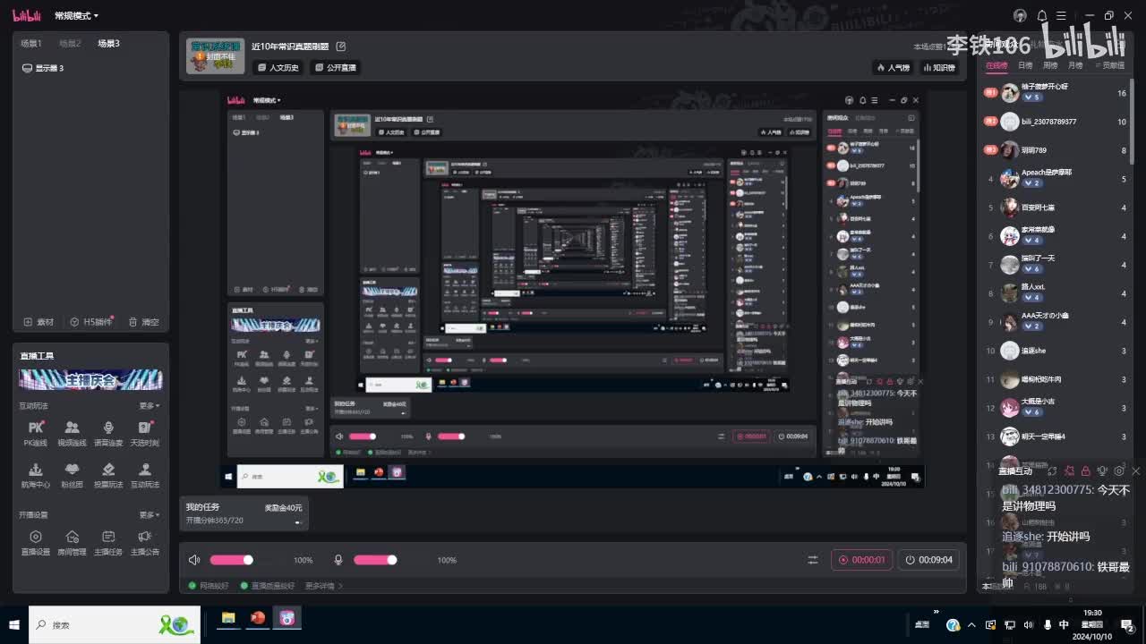Click viewer 追逐she in ranking list
Viewport: 1146px width, 644px height.
click(1056, 351)
